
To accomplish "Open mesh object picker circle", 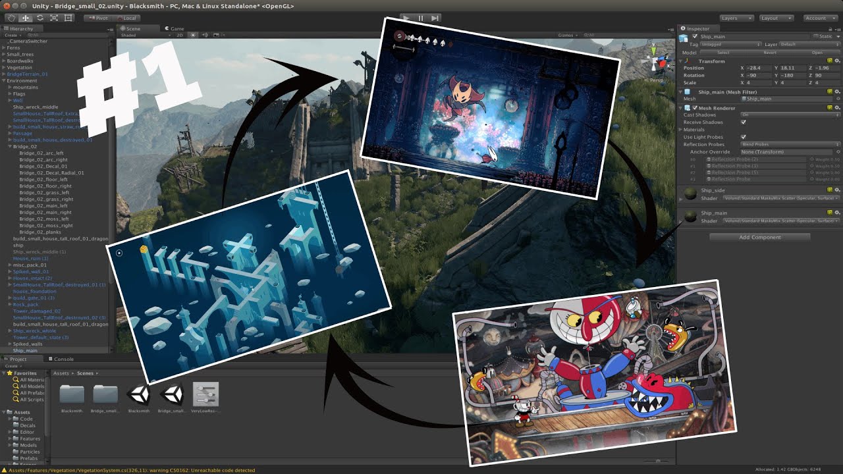I will coord(838,99).
